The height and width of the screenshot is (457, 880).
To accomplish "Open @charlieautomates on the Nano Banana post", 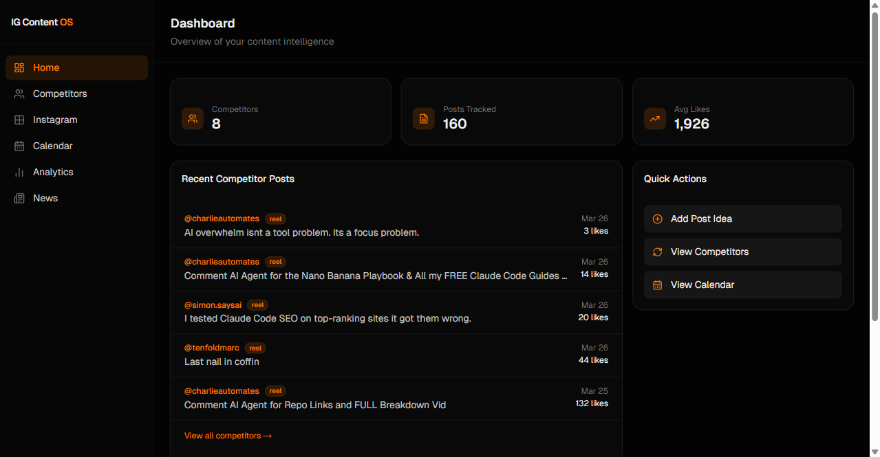I will 222,262.
